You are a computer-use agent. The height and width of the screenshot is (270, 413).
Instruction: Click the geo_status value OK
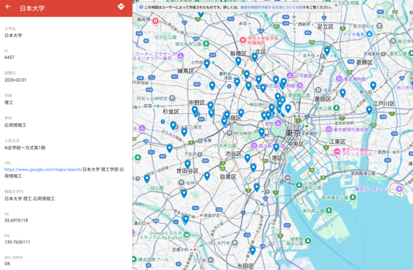(x=8, y=264)
